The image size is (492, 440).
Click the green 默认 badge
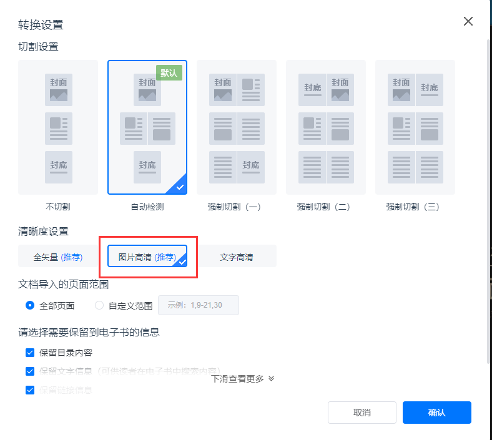pyautogui.click(x=169, y=73)
